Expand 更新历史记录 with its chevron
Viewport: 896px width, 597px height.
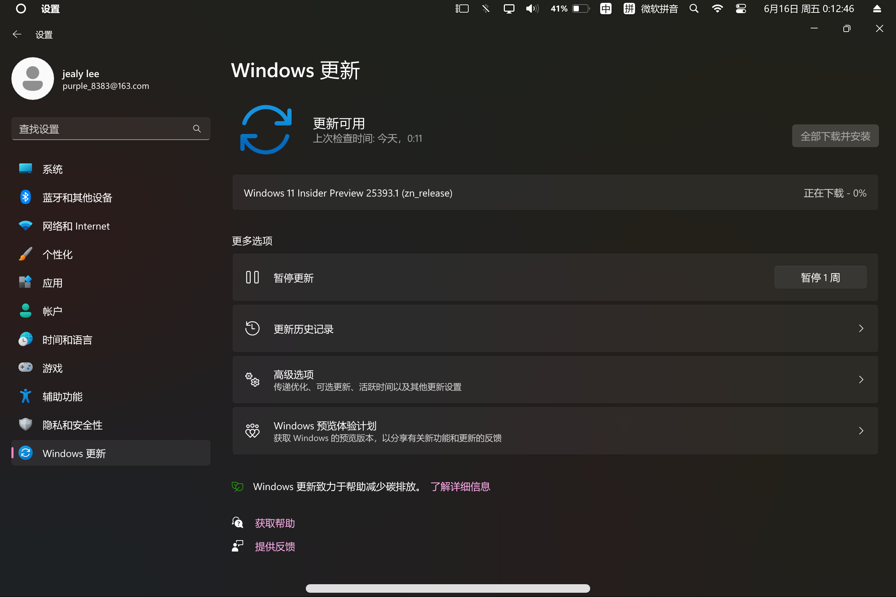pos(861,329)
